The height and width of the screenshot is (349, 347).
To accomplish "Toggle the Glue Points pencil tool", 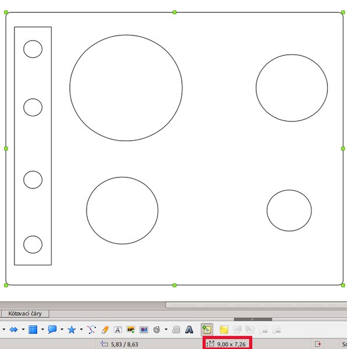I will click(x=105, y=330).
